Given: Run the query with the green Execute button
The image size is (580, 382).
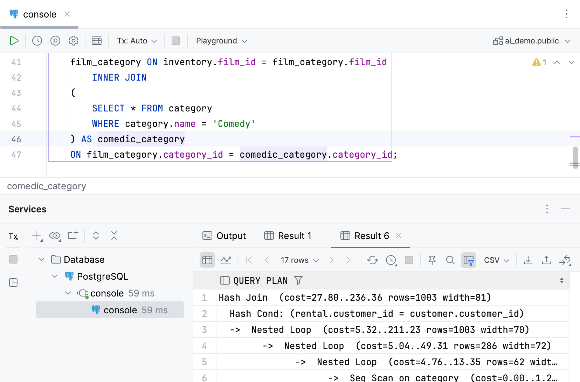Looking at the screenshot, I should (14, 41).
